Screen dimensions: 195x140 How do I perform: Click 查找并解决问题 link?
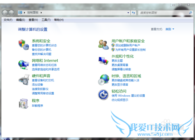(x=42, y=54)
